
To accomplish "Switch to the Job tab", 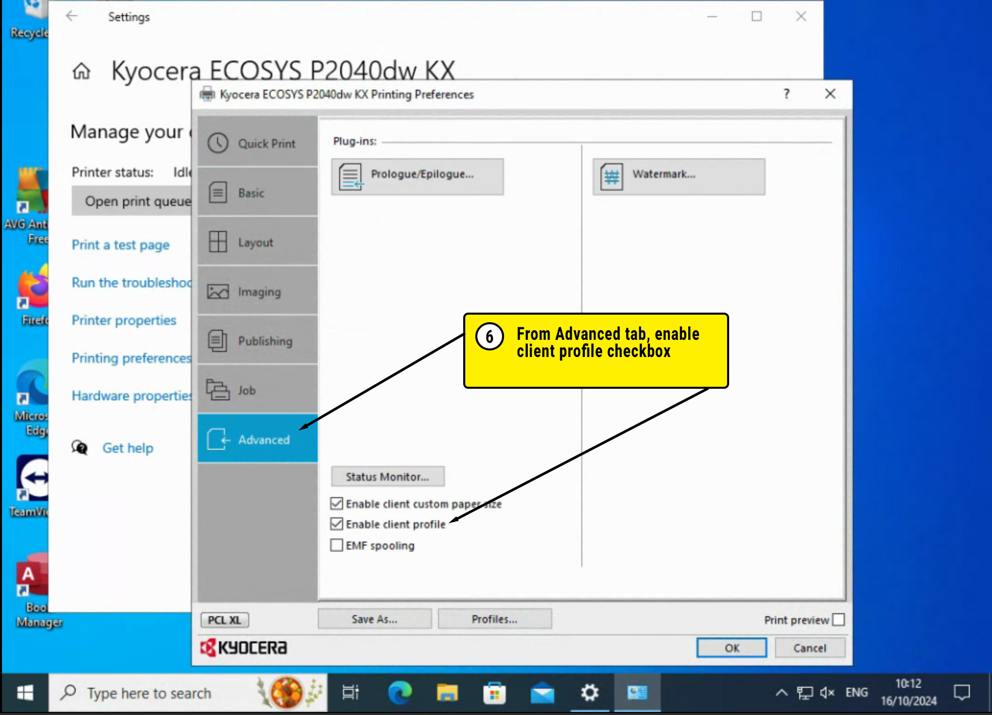I will pyautogui.click(x=257, y=390).
